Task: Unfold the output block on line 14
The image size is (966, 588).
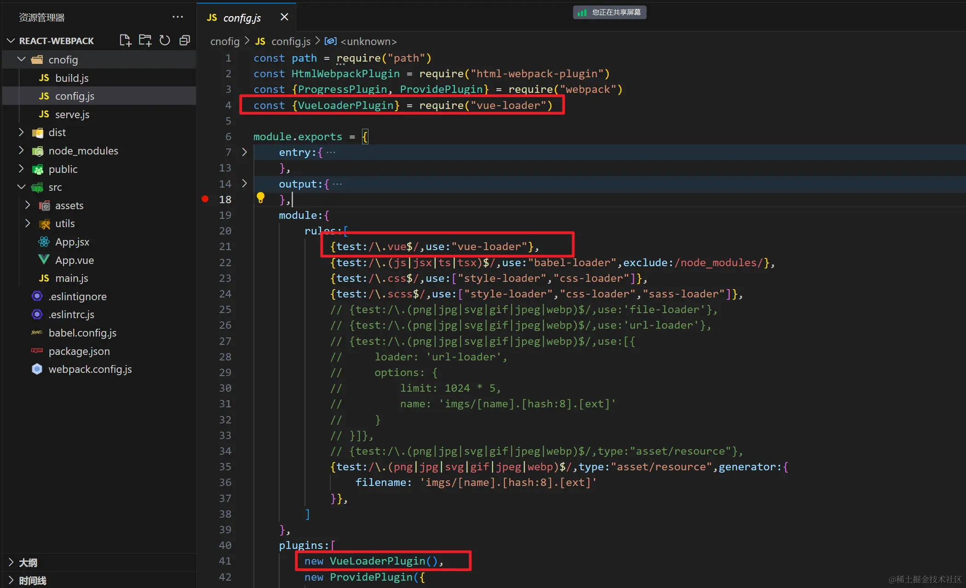Action: coord(244,183)
